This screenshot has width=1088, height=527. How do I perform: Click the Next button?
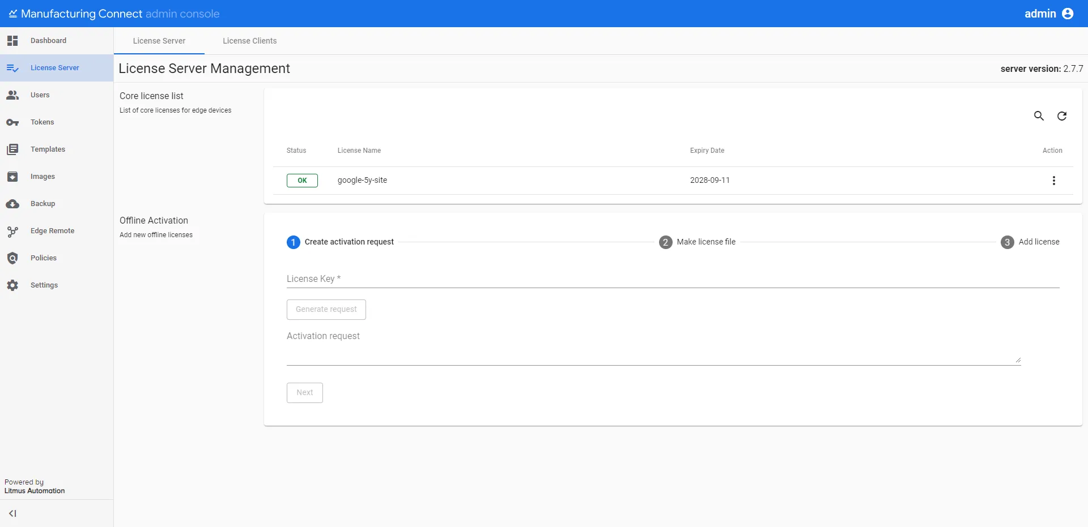coord(305,393)
